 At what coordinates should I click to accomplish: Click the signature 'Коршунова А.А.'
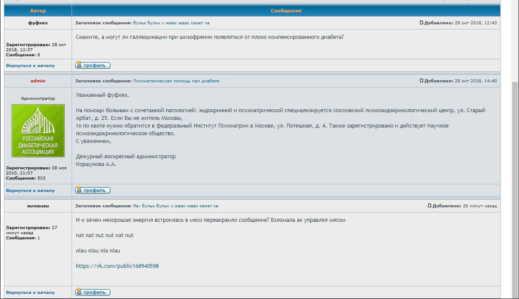[96, 164]
